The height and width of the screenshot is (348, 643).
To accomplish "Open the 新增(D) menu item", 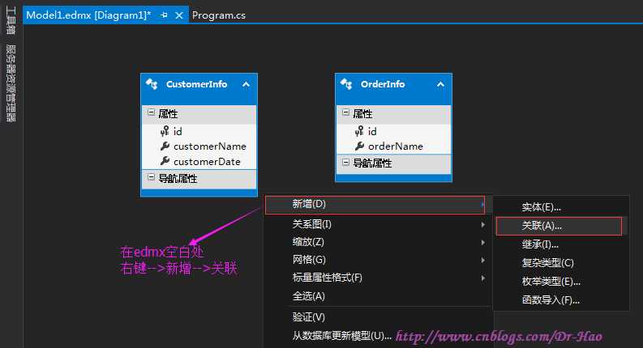I will tap(375, 204).
